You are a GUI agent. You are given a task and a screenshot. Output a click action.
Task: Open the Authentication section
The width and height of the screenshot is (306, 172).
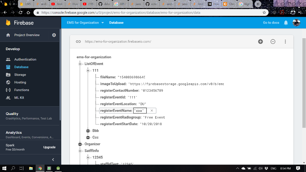[x=25, y=59]
